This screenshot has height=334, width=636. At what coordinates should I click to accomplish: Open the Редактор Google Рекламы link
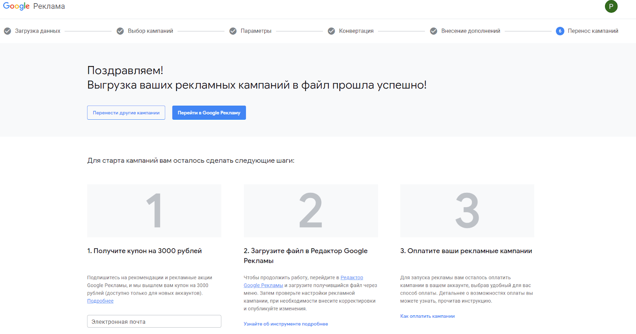point(303,282)
